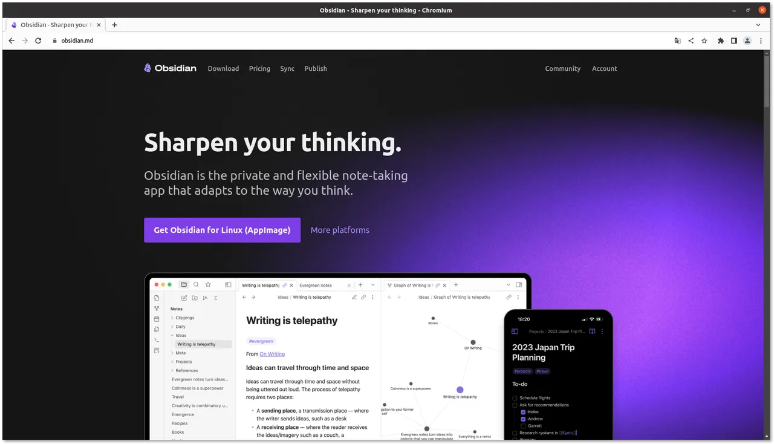
Task: Uncheck the Andrew checkbox
Action: (523, 419)
